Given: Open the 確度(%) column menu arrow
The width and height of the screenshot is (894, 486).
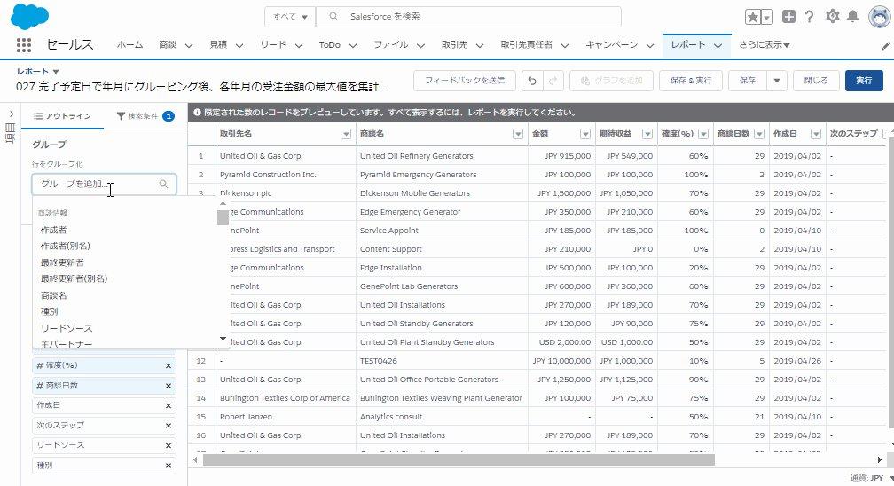Looking at the screenshot, I should pyautogui.click(x=703, y=134).
